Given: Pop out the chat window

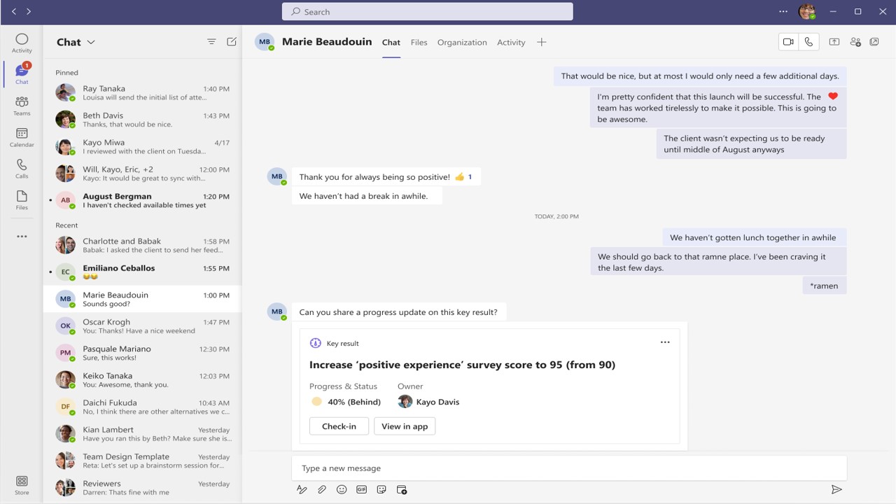Looking at the screenshot, I should 874,42.
